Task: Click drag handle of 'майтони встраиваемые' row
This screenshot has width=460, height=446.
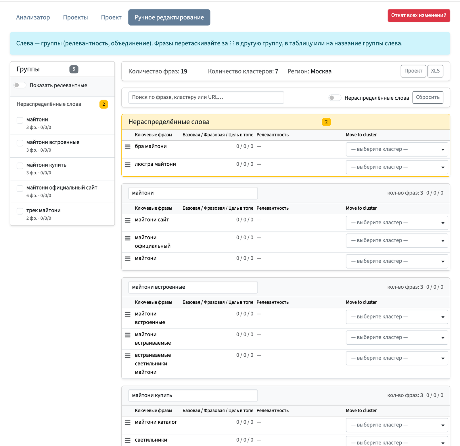Action: click(128, 335)
